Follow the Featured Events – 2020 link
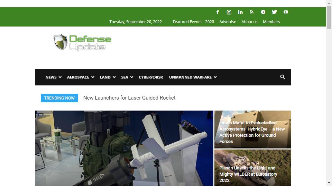Screen dimensions: 332x186 (193, 22)
